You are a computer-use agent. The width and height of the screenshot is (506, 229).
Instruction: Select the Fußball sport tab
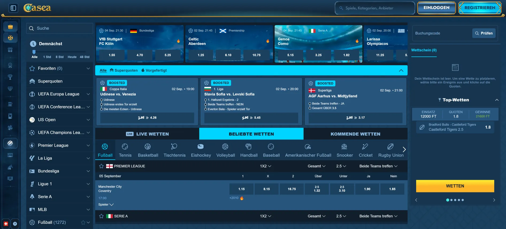[x=105, y=150]
